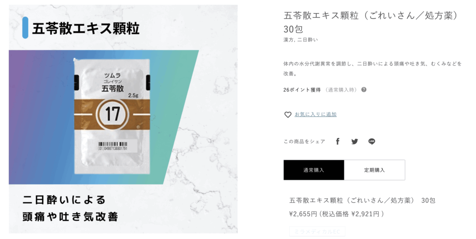Click the 五苓散 sachet product image

(x=112, y=116)
